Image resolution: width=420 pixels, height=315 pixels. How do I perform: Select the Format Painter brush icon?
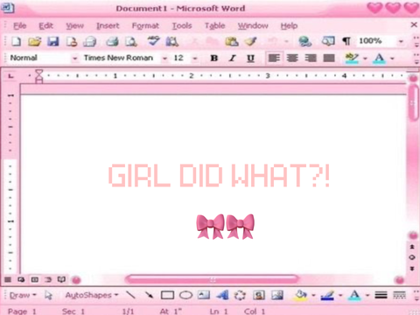pyautogui.click(x=251, y=41)
